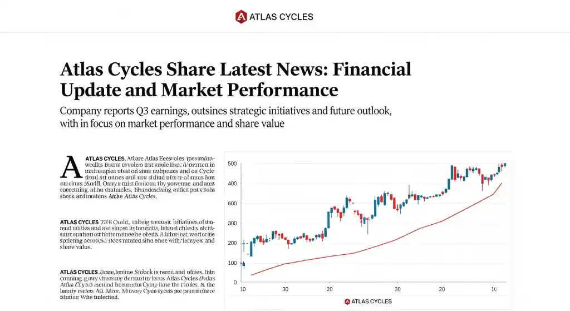The width and height of the screenshot is (570, 311).
Task: Click the 200 label on the chart y-axis
Action: click(232, 243)
